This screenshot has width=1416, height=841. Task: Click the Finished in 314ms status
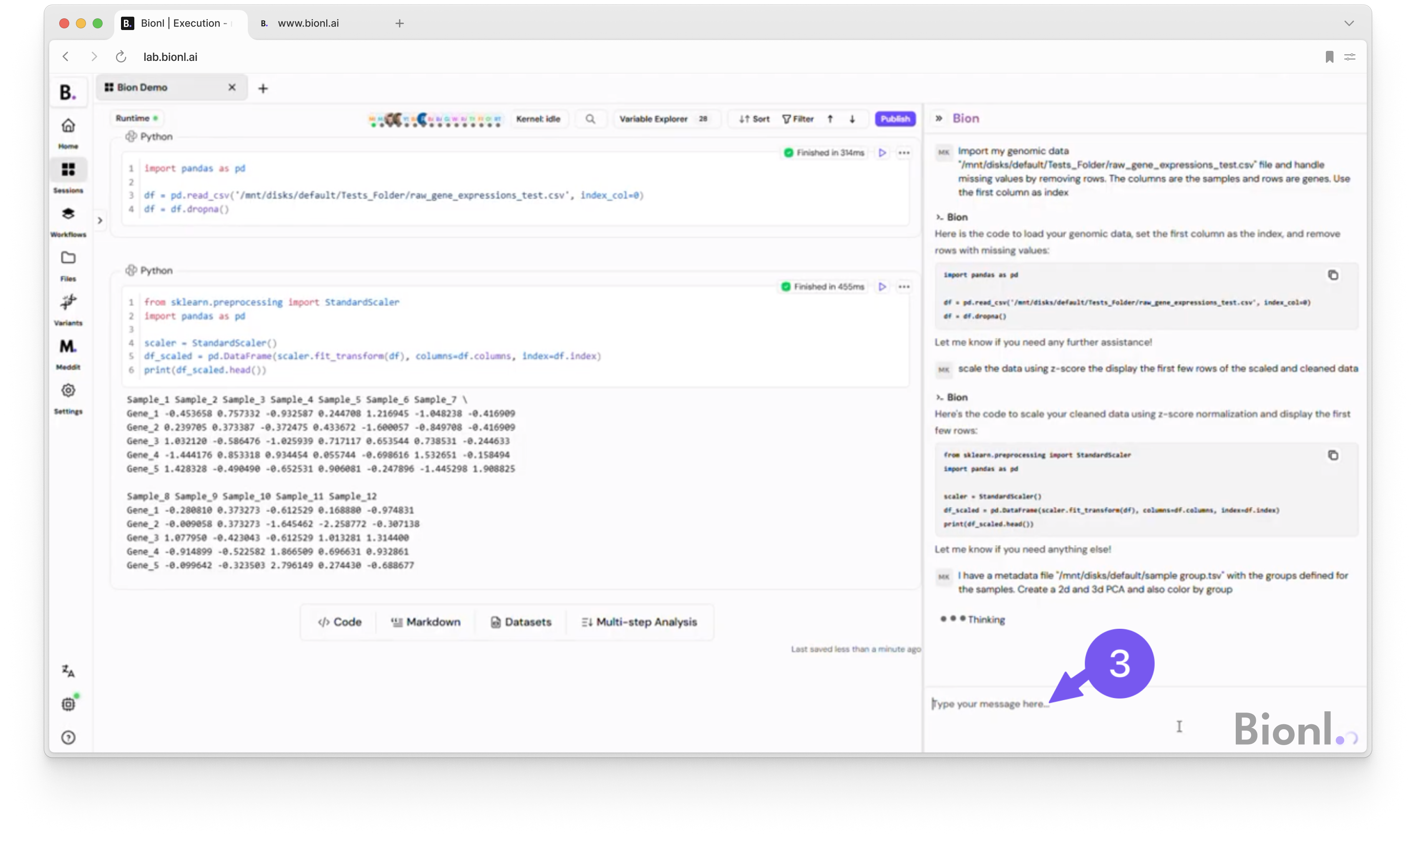[824, 153]
